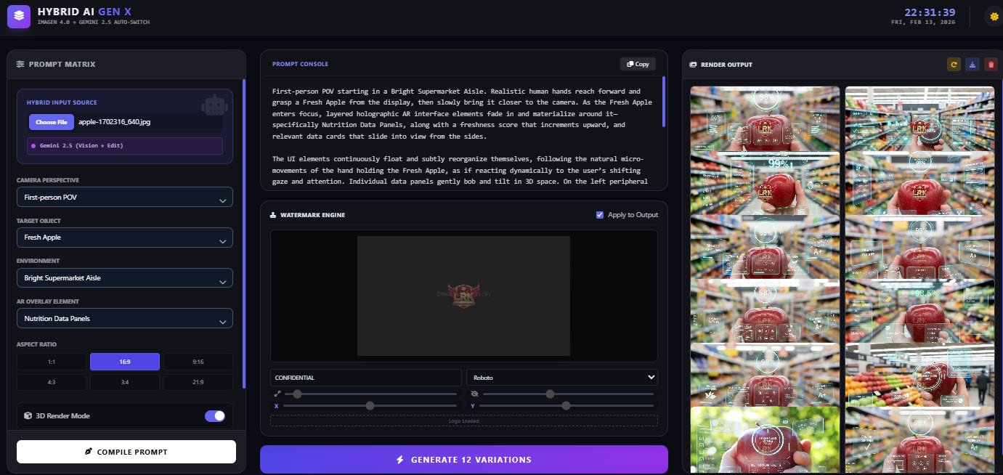Open the first render thumbnail in Render Output
This screenshot has width=1003, height=475.
point(765,120)
